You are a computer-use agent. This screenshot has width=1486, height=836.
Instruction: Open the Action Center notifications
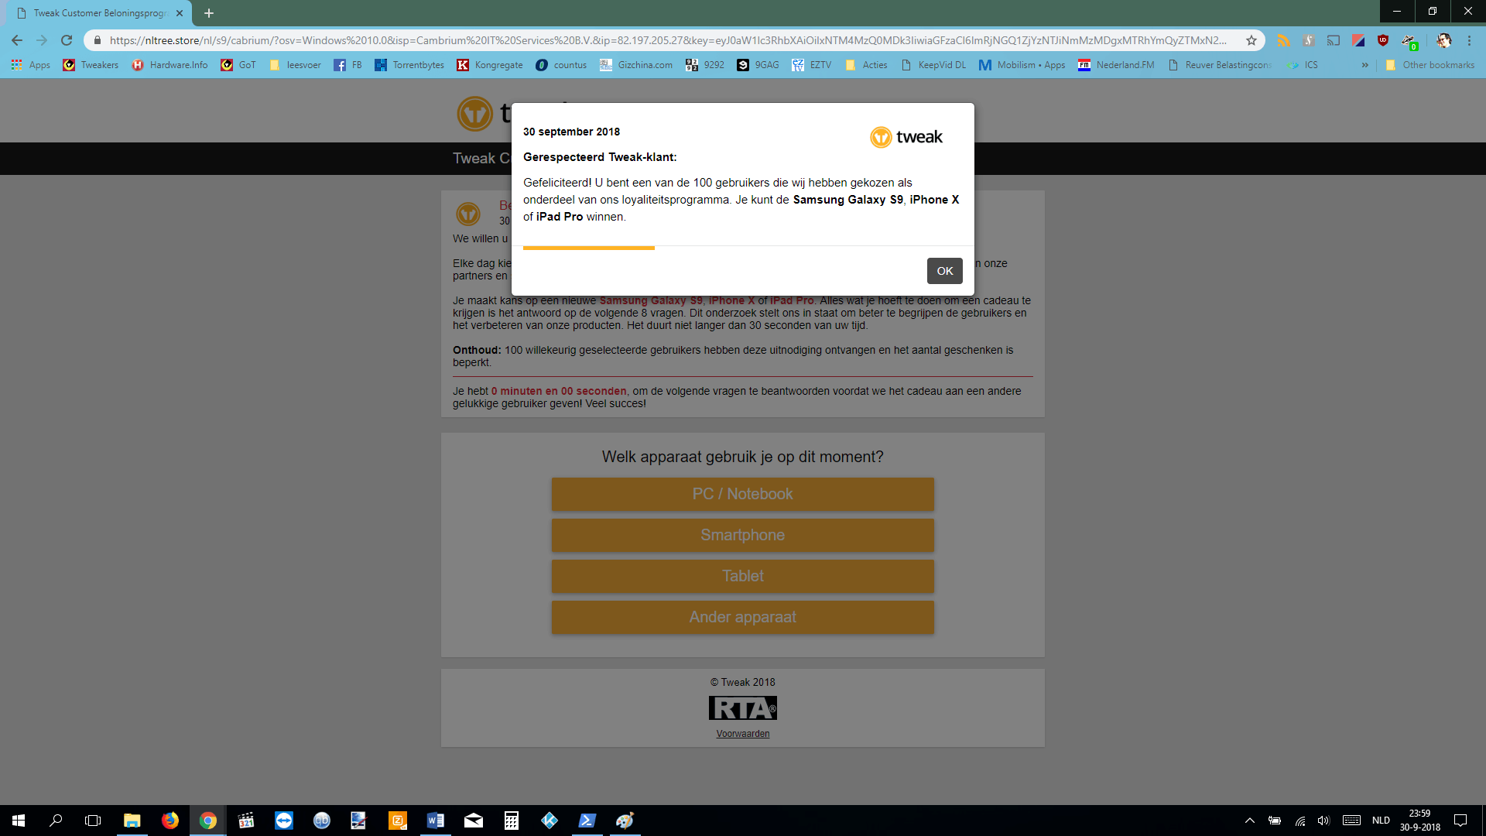(x=1460, y=821)
